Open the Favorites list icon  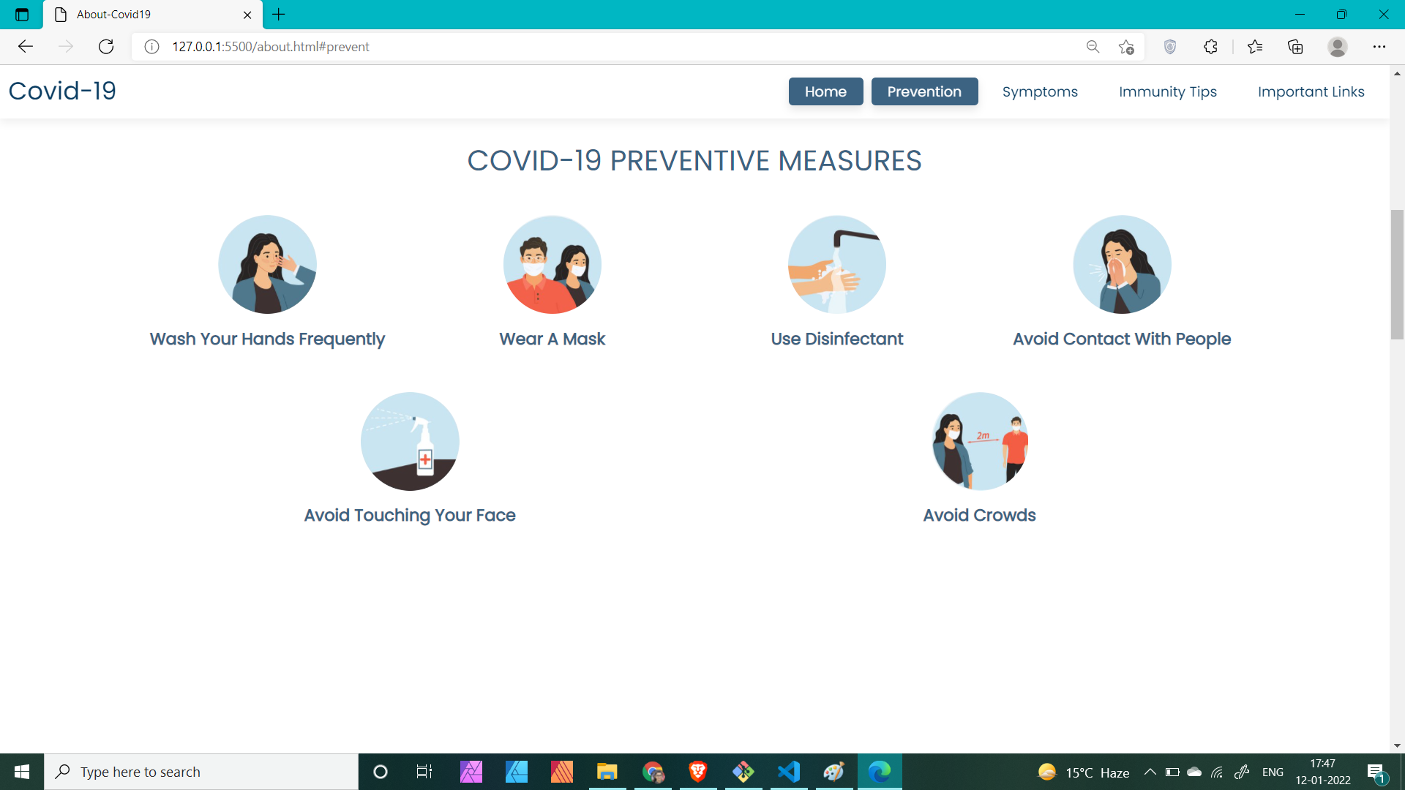tap(1255, 47)
